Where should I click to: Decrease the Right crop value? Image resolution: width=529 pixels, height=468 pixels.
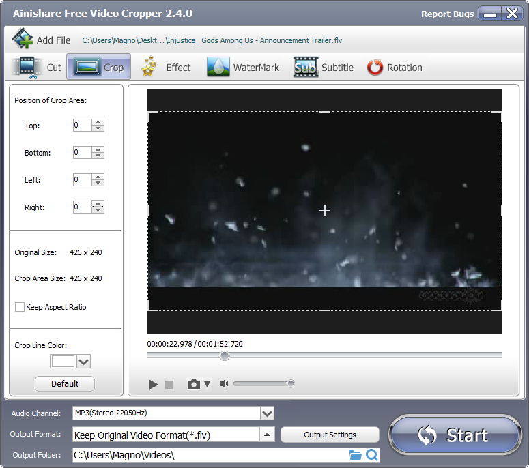click(98, 209)
